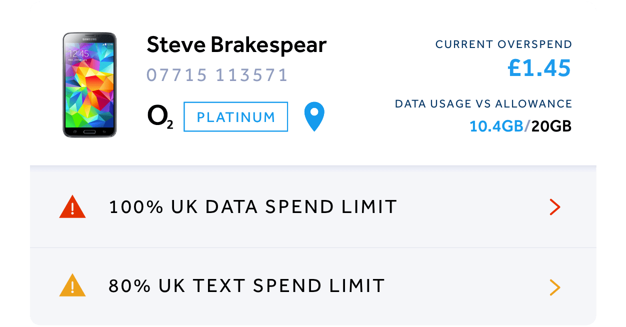Click the 12:45 clock on the phone screen

(x=78, y=53)
